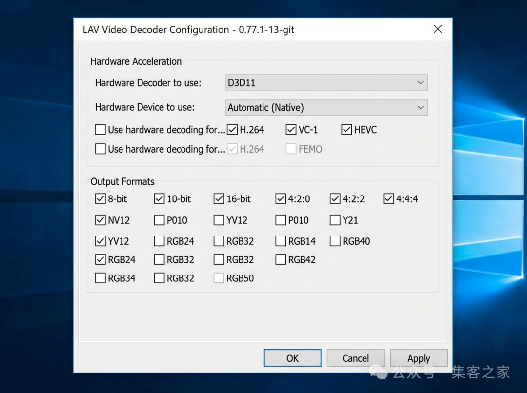Click the OK button
Screen dimensions: 527x393
[292, 358]
